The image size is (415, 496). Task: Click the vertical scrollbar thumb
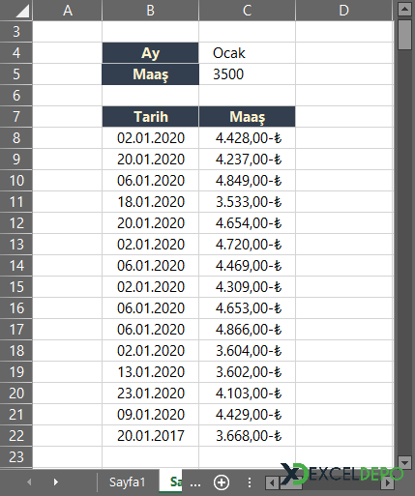404,35
